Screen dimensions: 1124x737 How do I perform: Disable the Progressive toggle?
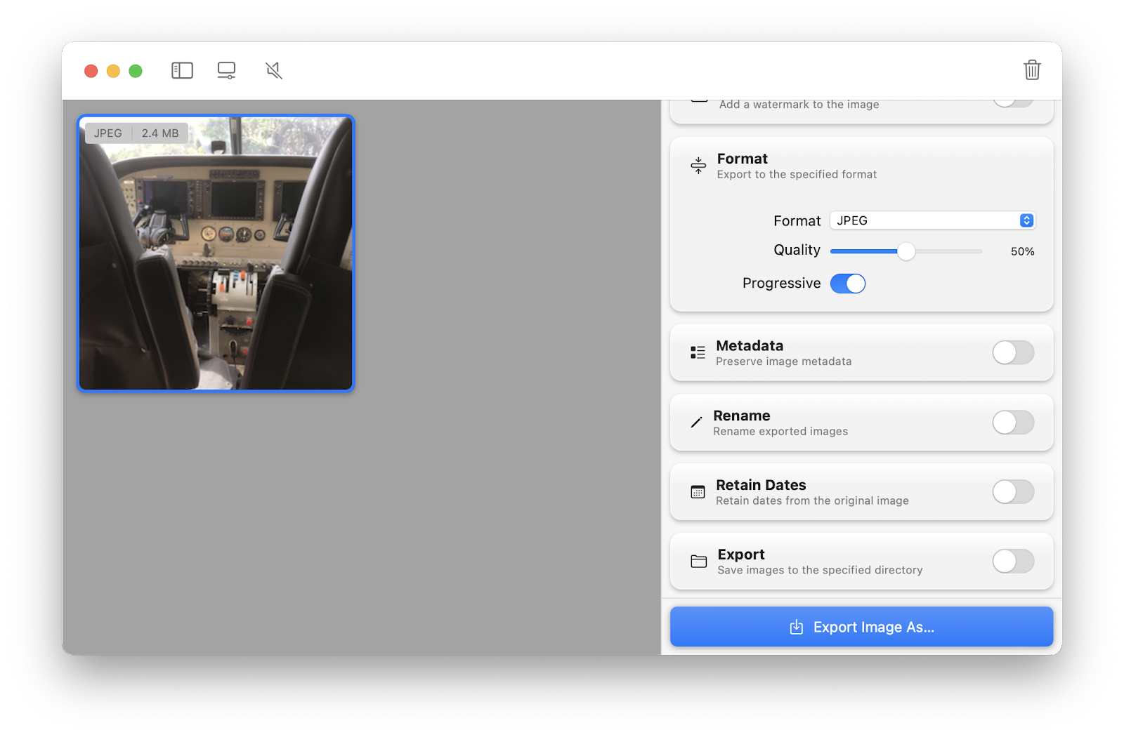(x=848, y=283)
